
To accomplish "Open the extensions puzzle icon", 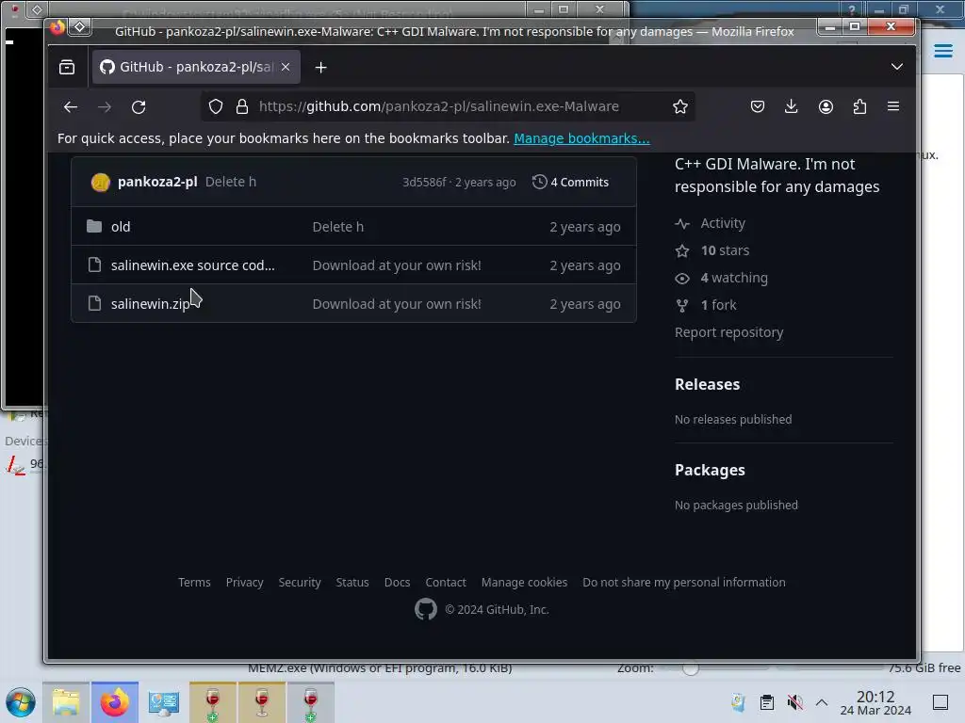I will pyautogui.click(x=859, y=107).
